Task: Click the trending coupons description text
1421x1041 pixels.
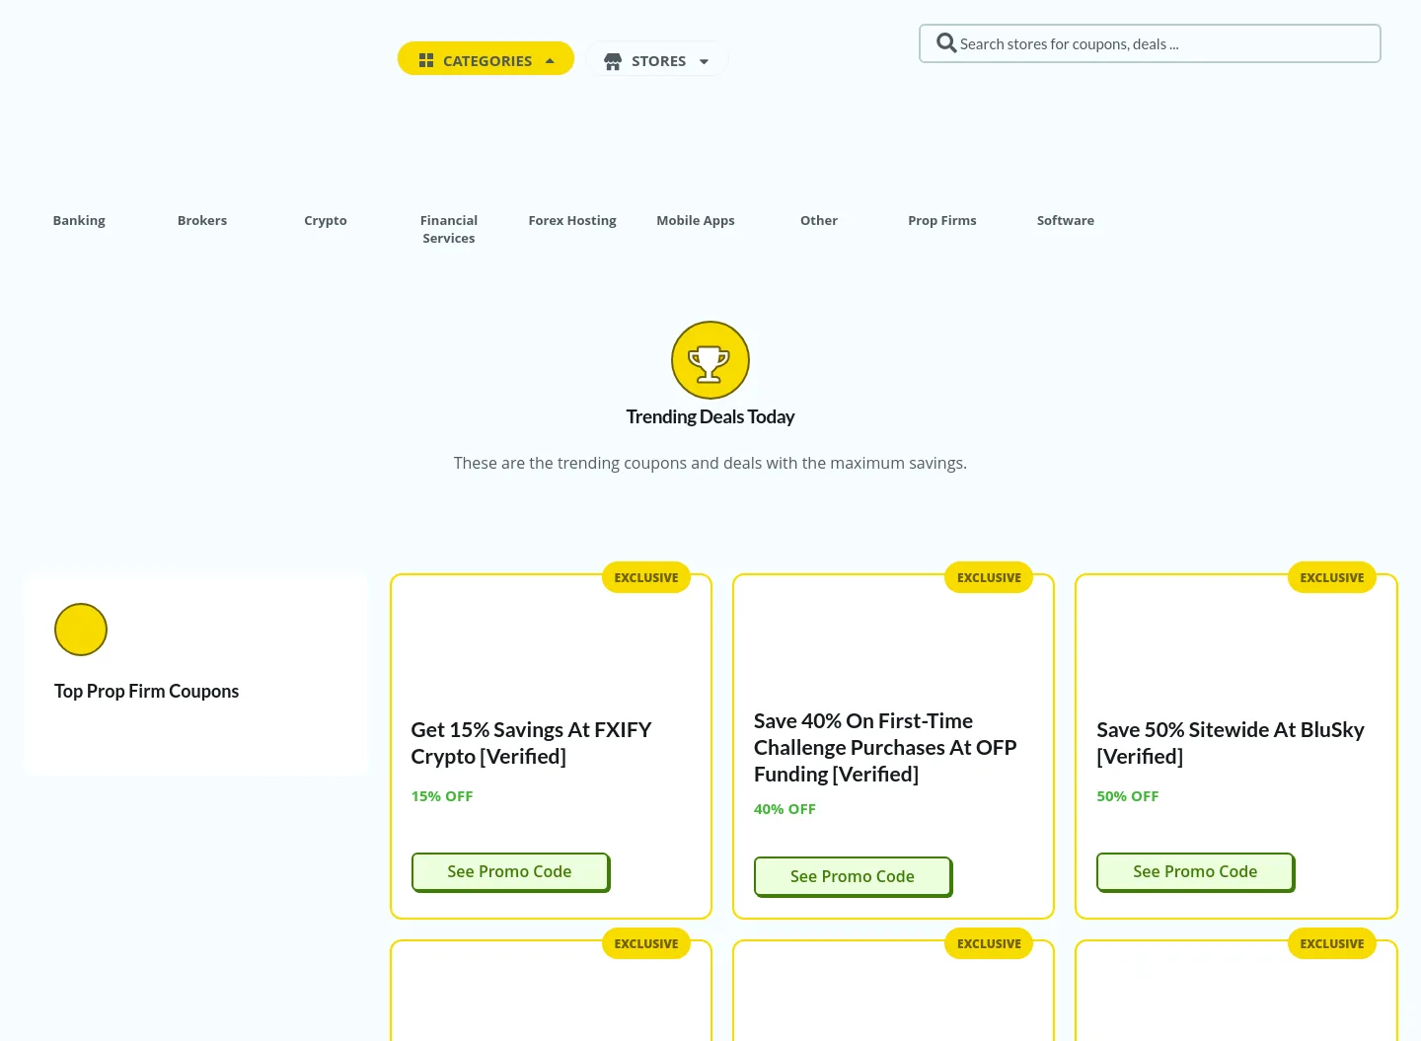Action: 710,463
